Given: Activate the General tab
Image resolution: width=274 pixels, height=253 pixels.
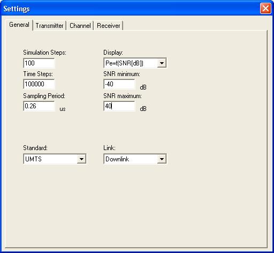Looking at the screenshot, I should (19, 25).
